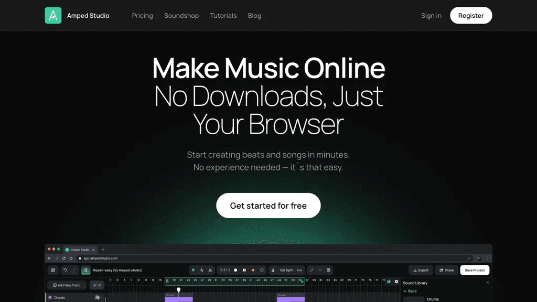Select the Amped Studio browser tab
This screenshot has width=537, height=302.
click(x=80, y=250)
